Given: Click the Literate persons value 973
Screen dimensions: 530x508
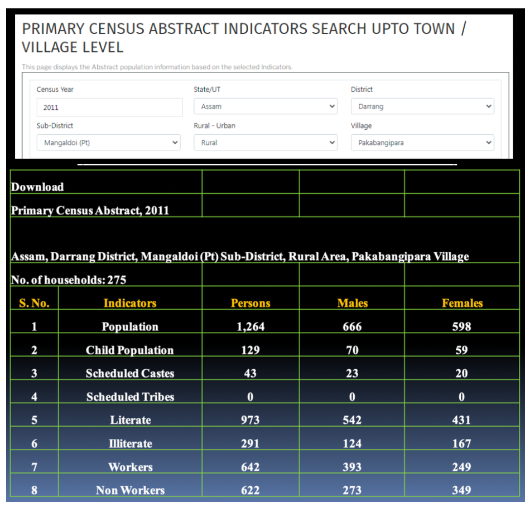Looking at the screenshot, I should click(x=250, y=420).
